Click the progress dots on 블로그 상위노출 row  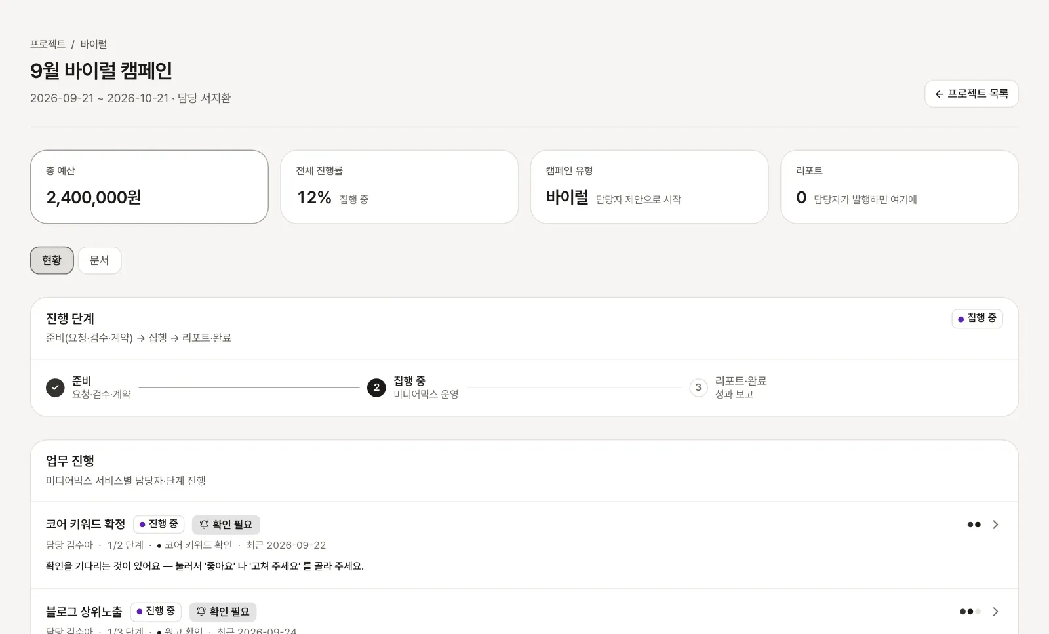point(970,612)
